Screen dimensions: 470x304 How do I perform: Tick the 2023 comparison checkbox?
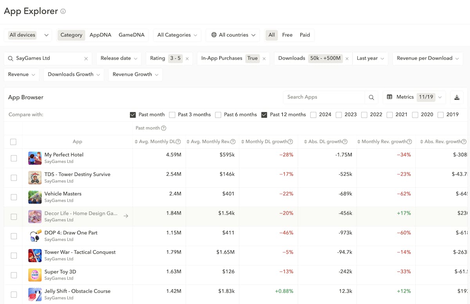339,115
